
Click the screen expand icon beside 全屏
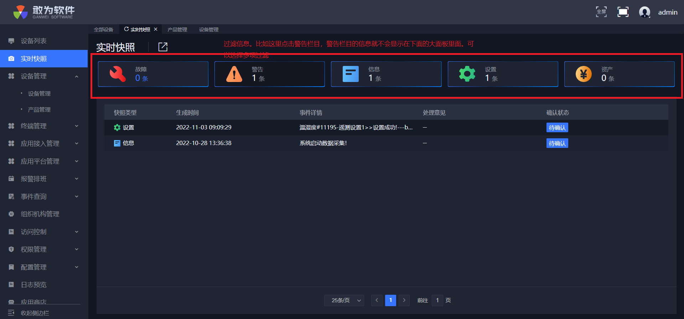coord(623,12)
